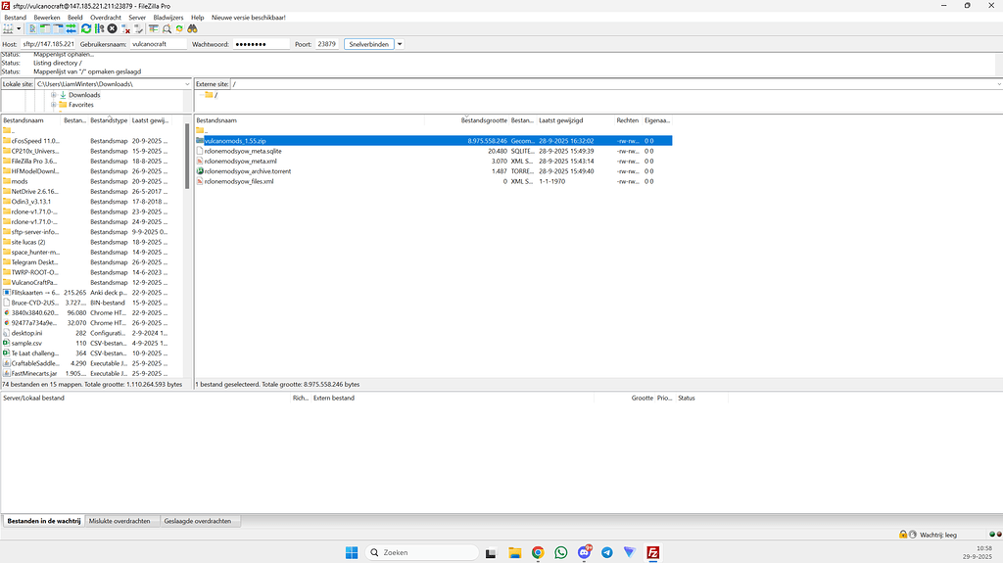Click the encryption lock icon in status bar

click(x=902, y=535)
